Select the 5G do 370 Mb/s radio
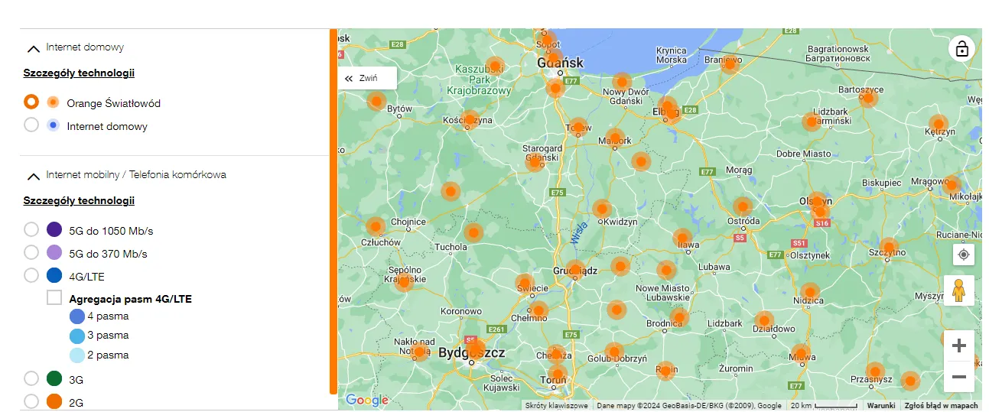Screen dimensions: 989x412 (x=31, y=252)
